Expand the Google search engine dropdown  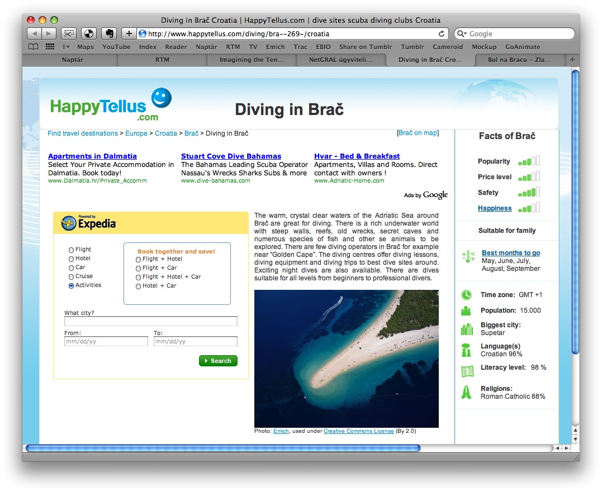pyautogui.click(x=462, y=34)
